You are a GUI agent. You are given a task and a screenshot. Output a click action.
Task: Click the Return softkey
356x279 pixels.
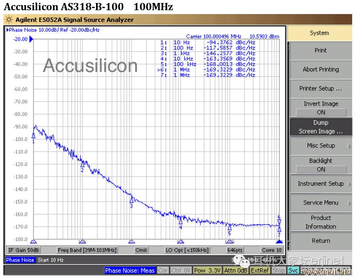click(321, 241)
